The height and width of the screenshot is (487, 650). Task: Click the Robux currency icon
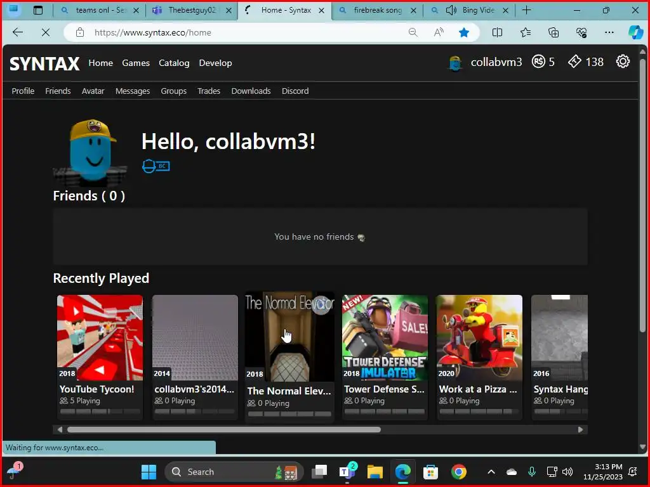tap(538, 62)
